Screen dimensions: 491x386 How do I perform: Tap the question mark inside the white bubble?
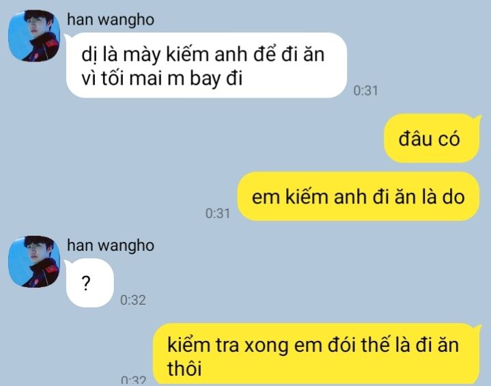pyautogui.click(x=86, y=284)
